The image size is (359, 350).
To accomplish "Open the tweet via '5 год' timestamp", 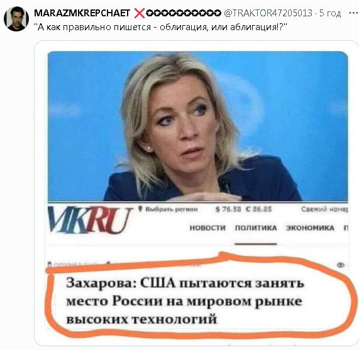I will click(x=330, y=13).
